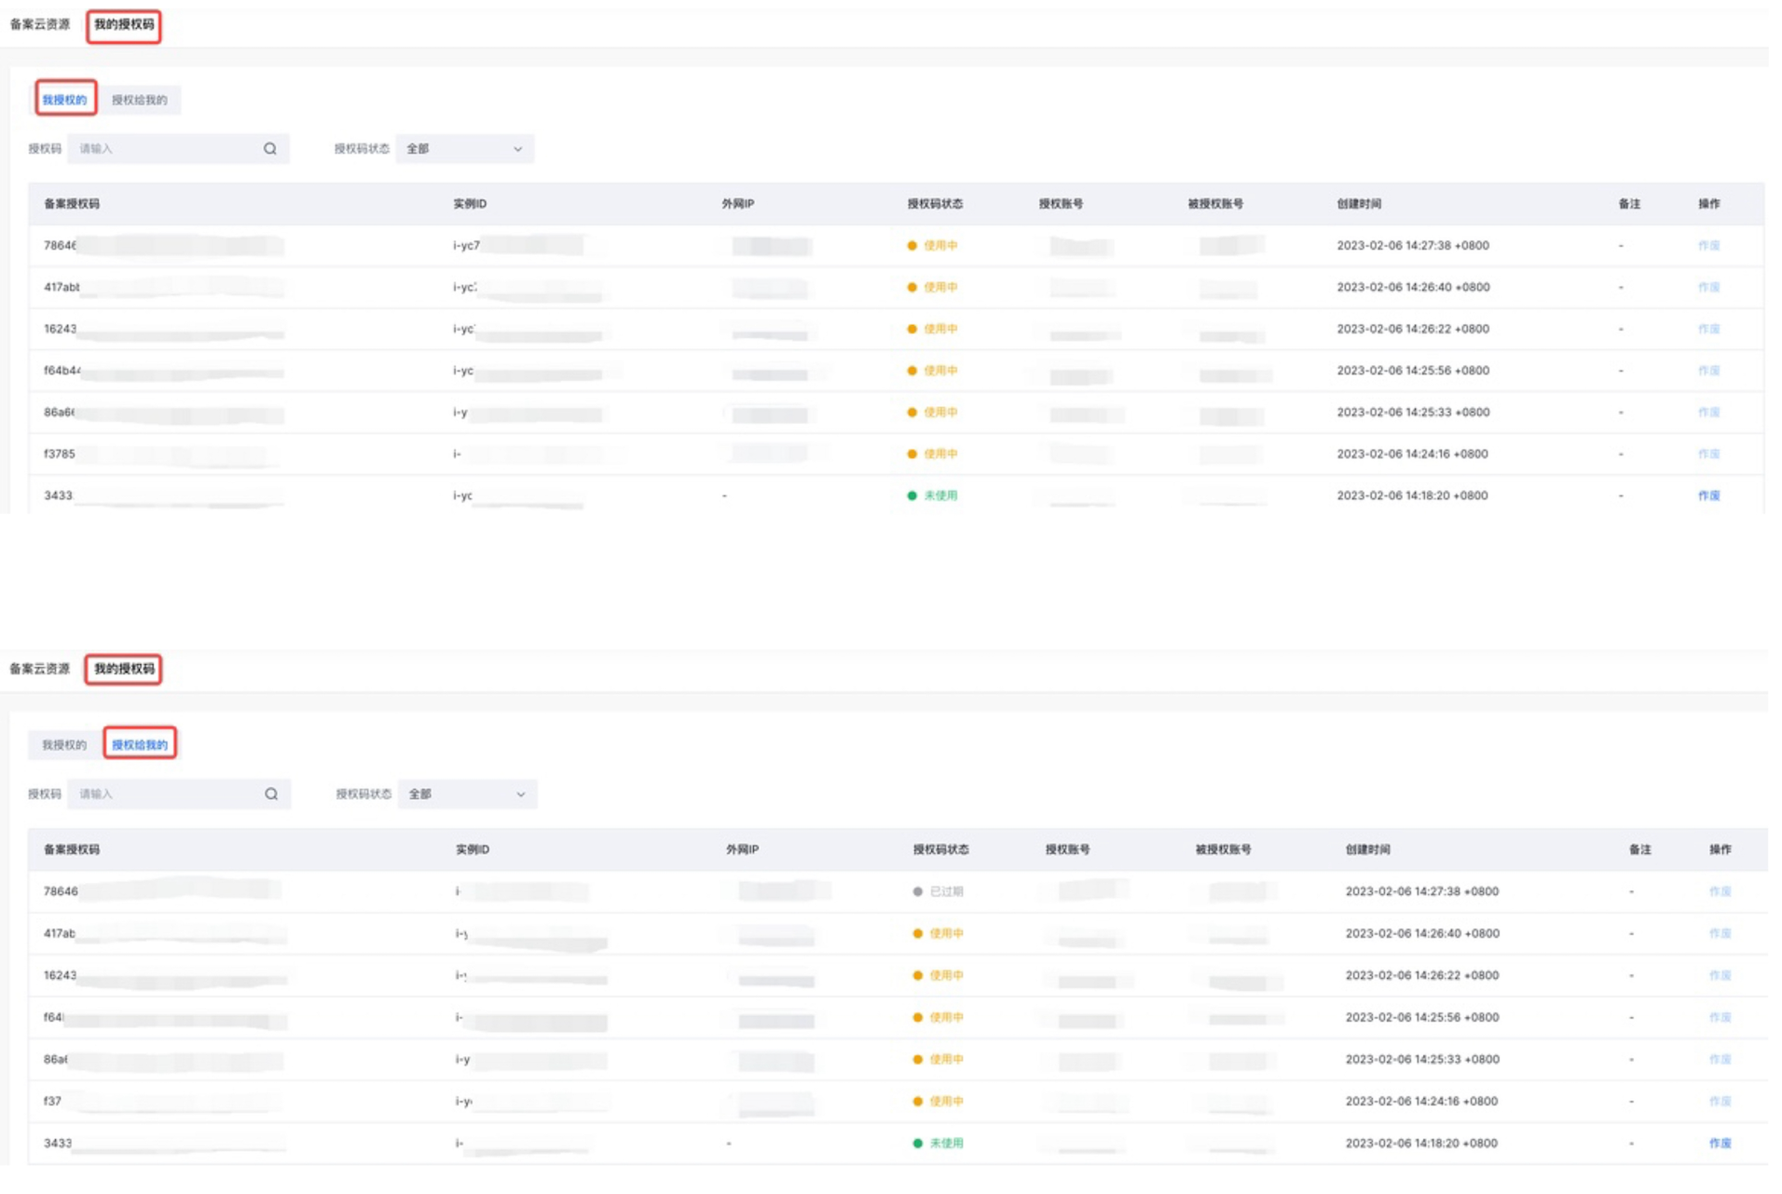
Task: Click 作废 for 14:26:40 row in 我授权的 list
Action: (1708, 287)
